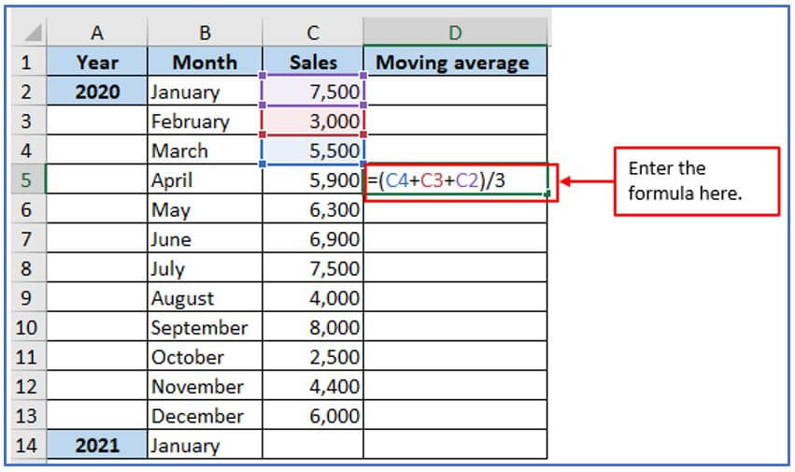
Task: Click the sales value 5,900
Action: point(313,179)
